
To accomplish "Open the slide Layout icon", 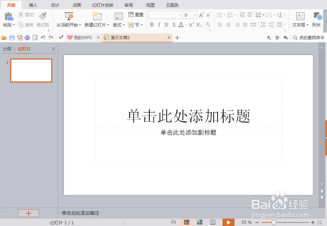I will click(119, 16).
